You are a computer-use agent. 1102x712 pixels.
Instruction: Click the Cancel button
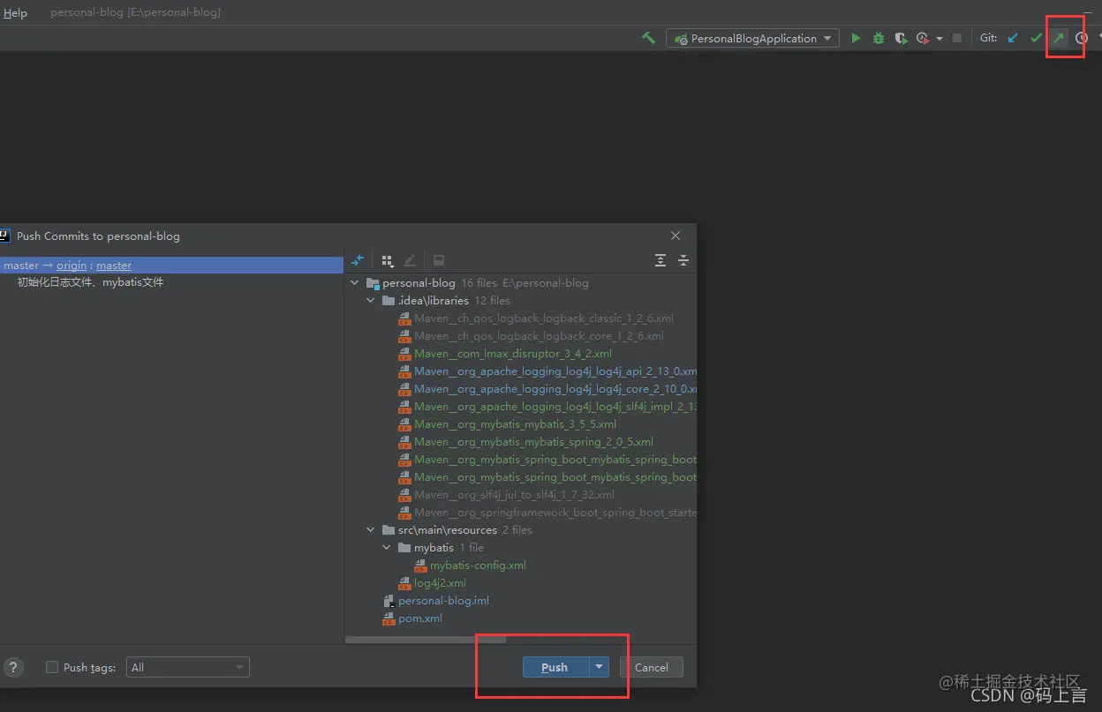point(652,667)
